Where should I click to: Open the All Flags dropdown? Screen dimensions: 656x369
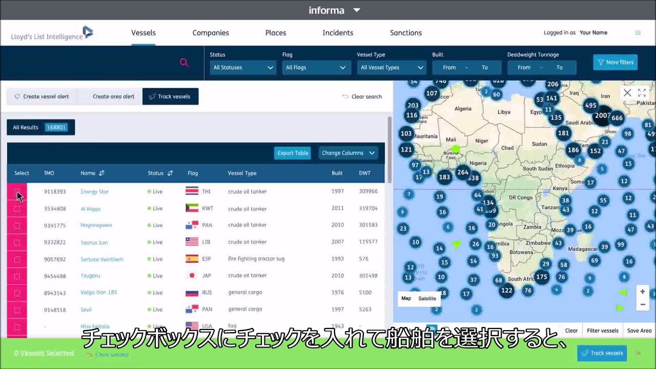[x=316, y=68]
